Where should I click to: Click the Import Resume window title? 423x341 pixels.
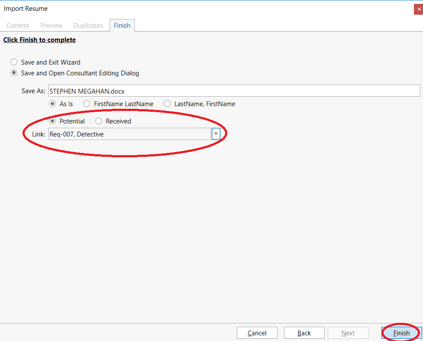(x=26, y=9)
